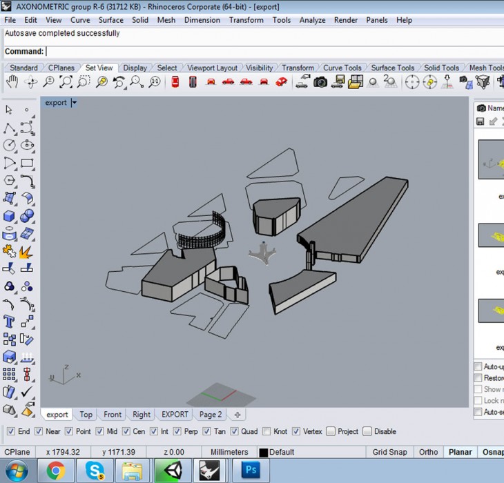Uncheck the End osnap checkbox
This screenshot has height=483, width=504.
(x=10, y=431)
